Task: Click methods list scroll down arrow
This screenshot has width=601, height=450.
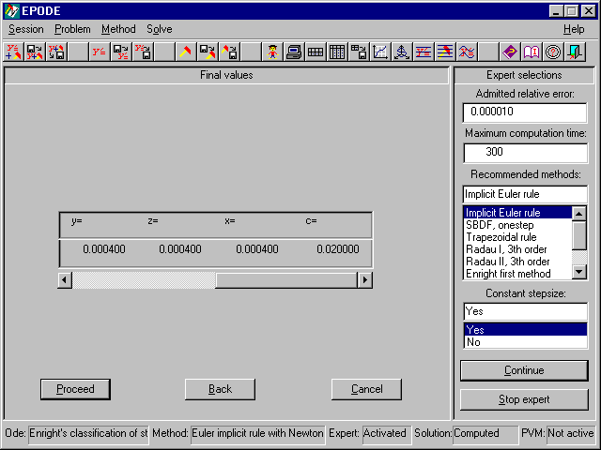Action: [579, 272]
